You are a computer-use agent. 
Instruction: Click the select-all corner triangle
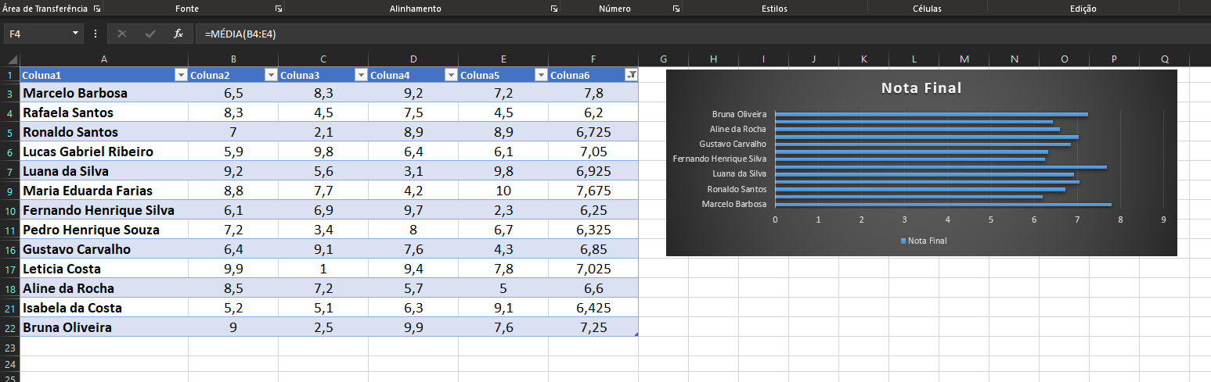pyautogui.click(x=12, y=59)
